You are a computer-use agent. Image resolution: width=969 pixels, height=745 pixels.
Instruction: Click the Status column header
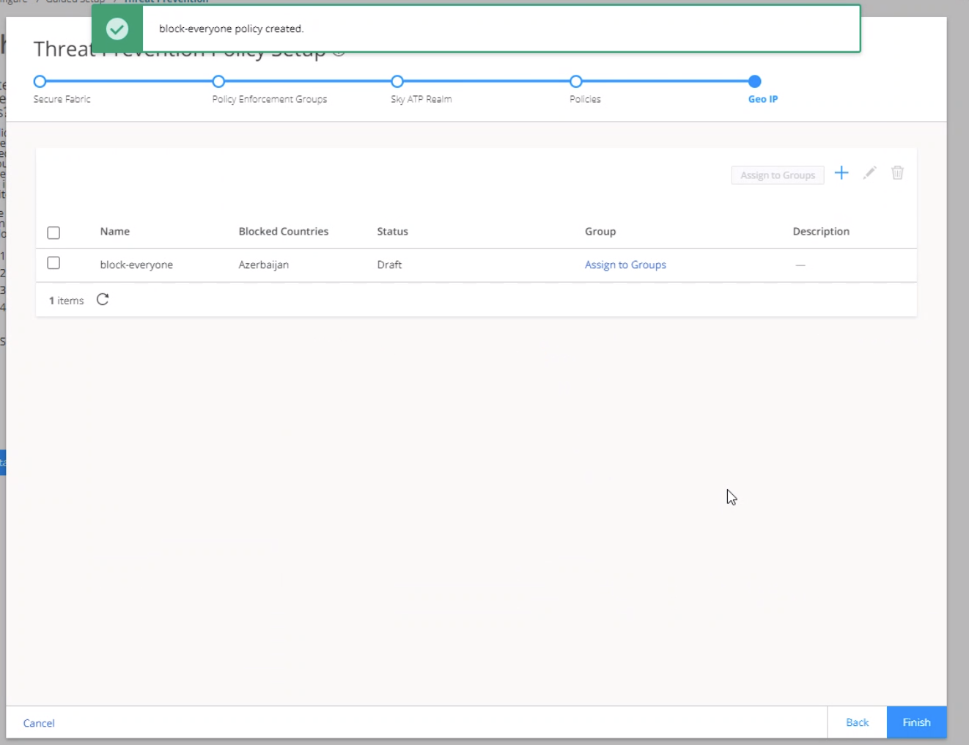point(392,231)
